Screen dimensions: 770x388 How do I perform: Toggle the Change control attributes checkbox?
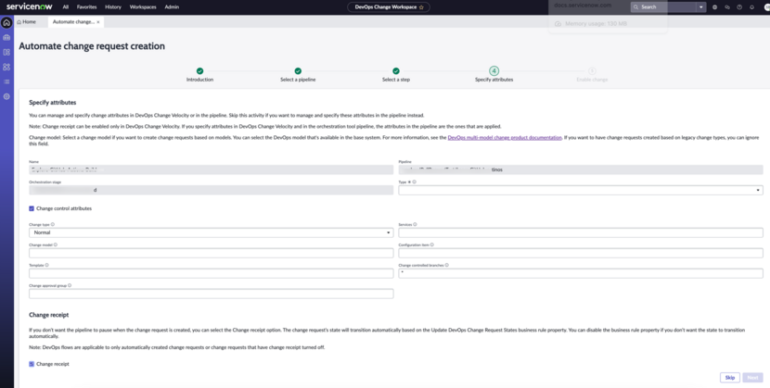pos(32,208)
